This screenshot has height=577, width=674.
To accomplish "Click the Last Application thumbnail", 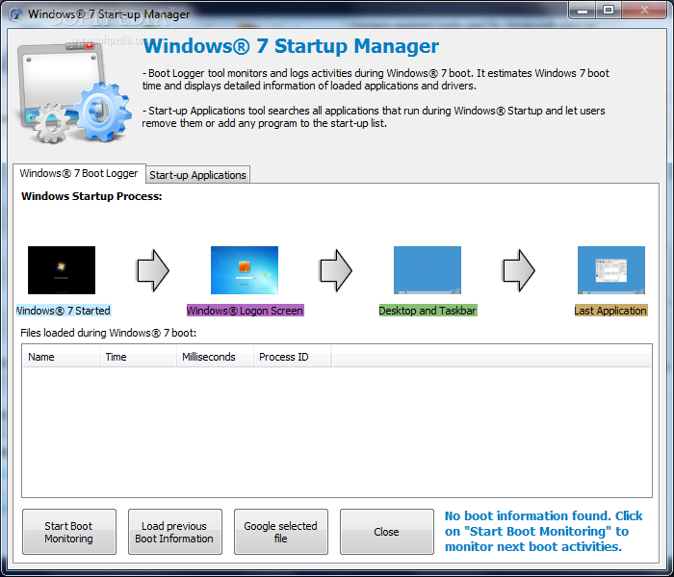I will 611,270.
